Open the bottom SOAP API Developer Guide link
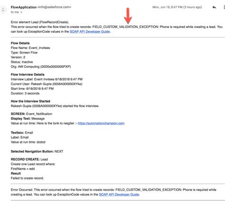This screenshot has width=225, height=201. pos(119,194)
